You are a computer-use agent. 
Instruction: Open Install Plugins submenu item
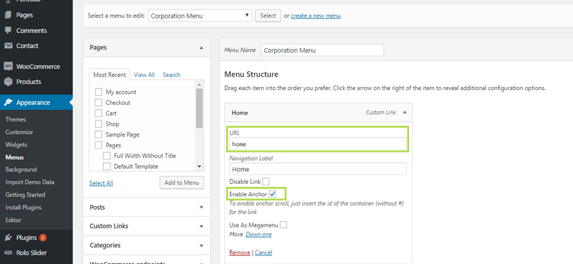tap(23, 207)
